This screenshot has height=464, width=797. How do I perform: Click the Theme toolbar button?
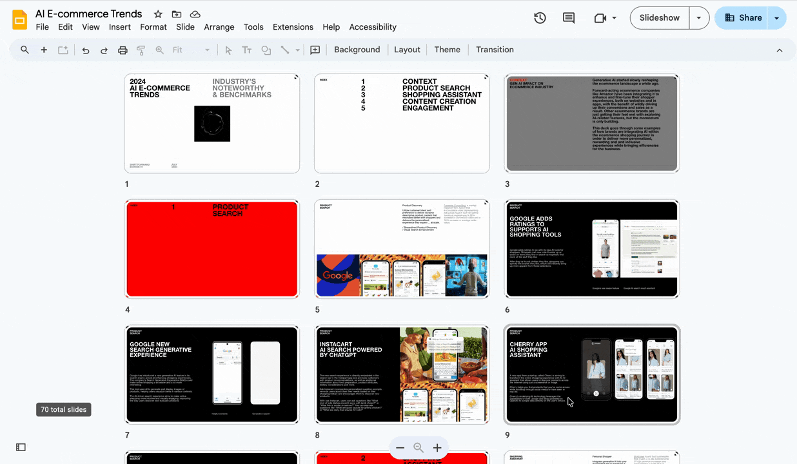[448, 50]
